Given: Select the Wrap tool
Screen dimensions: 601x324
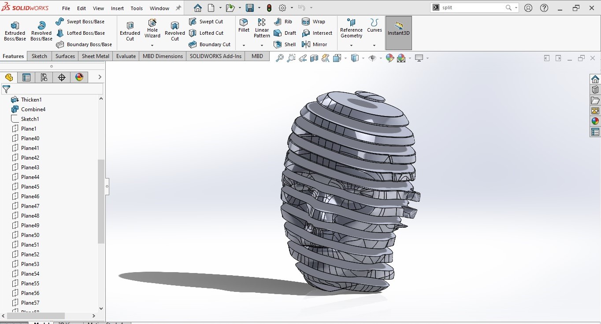Looking at the screenshot, I should pos(313,22).
